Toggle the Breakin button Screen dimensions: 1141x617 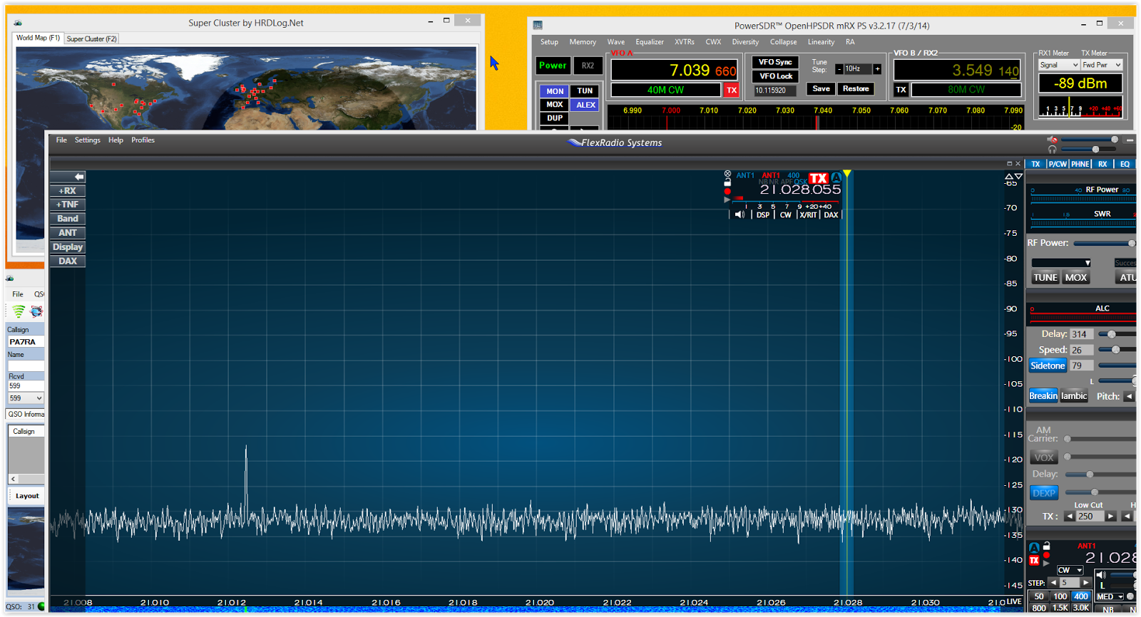click(x=1043, y=396)
